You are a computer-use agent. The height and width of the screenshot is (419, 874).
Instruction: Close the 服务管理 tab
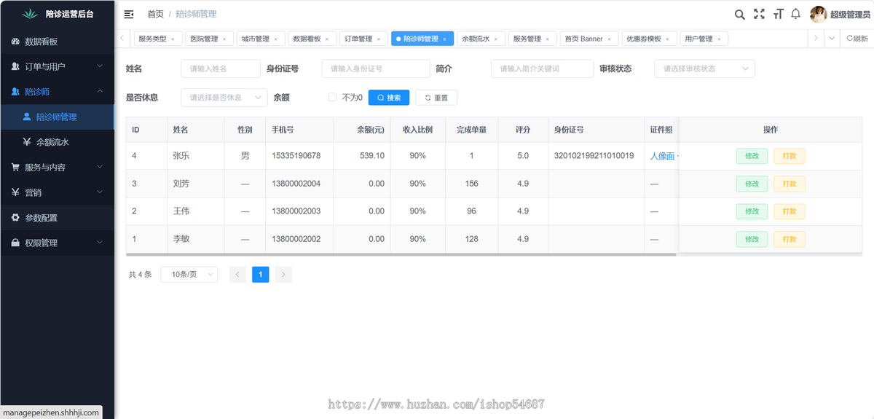click(x=548, y=39)
